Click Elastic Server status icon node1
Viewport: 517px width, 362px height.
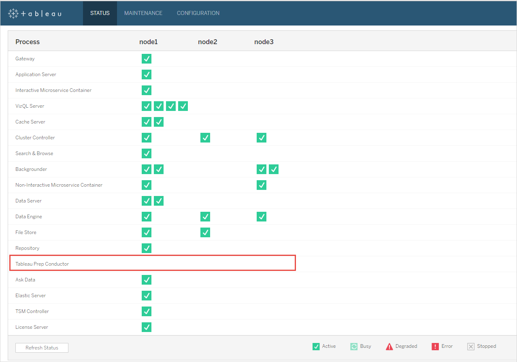147,296
